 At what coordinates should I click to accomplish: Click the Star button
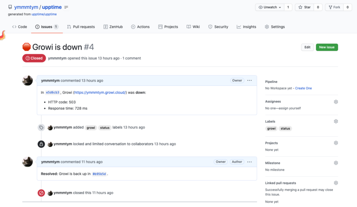(x=305, y=7)
